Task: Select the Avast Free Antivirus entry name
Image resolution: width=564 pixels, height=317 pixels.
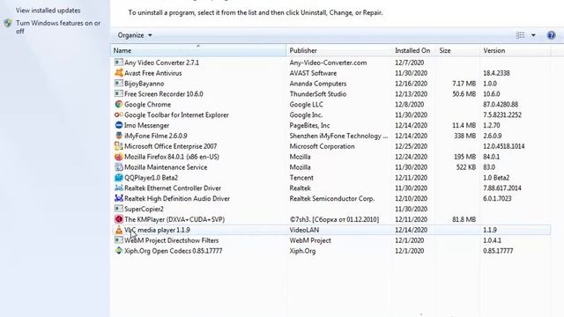Action: 152,73
